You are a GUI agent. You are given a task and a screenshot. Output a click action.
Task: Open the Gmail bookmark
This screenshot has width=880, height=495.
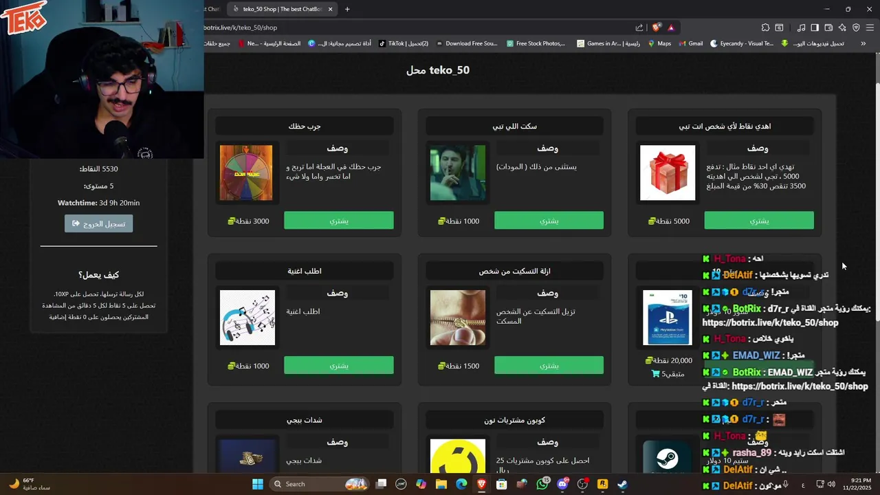tap(691, 43)
